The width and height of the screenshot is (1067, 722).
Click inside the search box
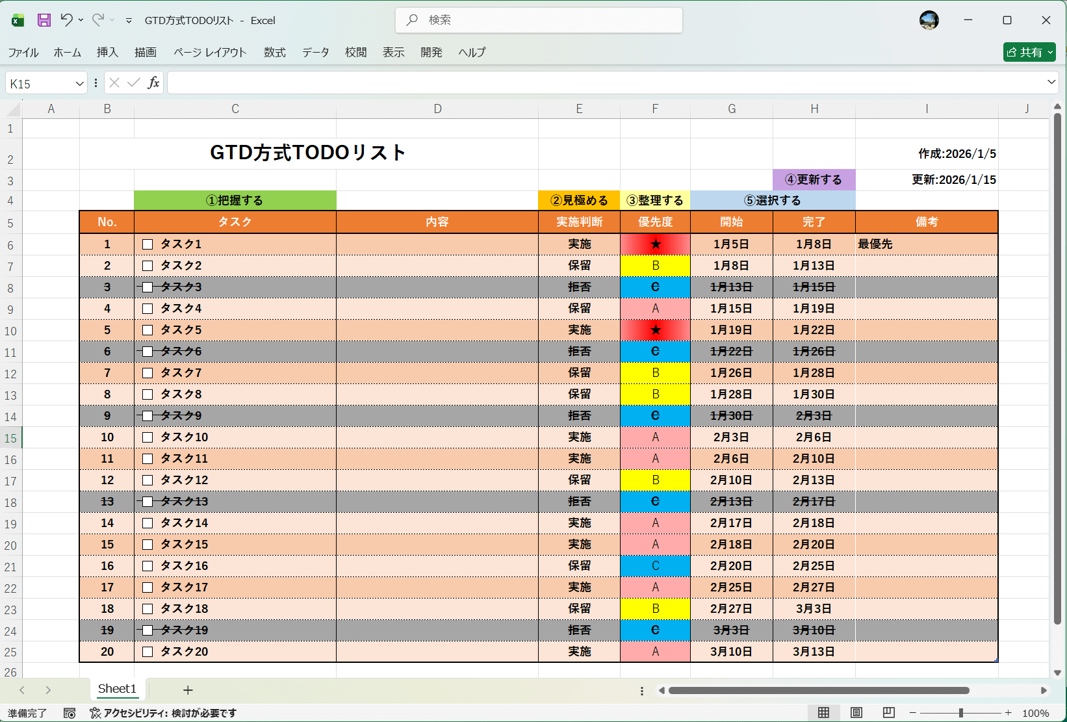(538, 19)
